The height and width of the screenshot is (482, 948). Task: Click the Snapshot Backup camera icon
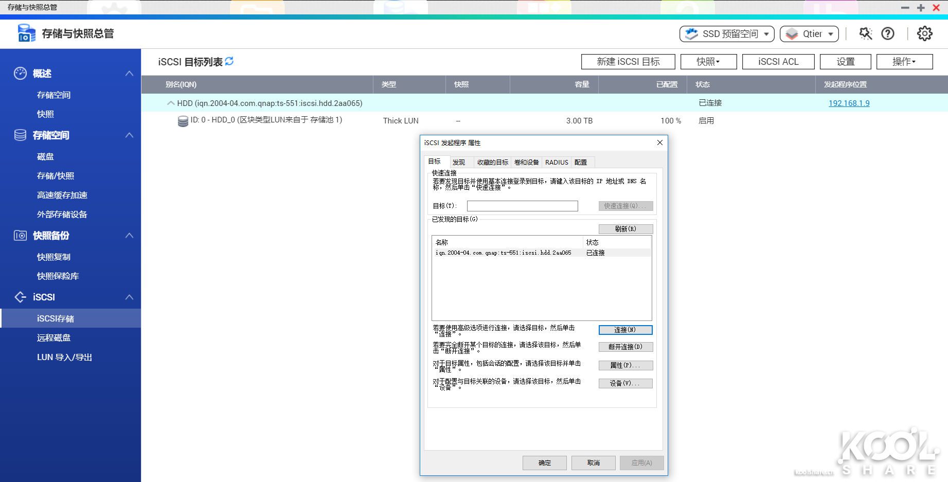(20, 236)
